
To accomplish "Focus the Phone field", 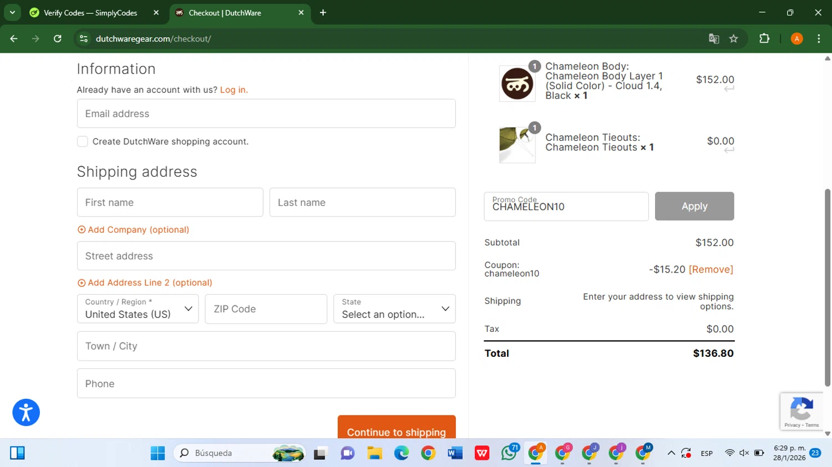I will pyautogui.click(x=266, y=383).
